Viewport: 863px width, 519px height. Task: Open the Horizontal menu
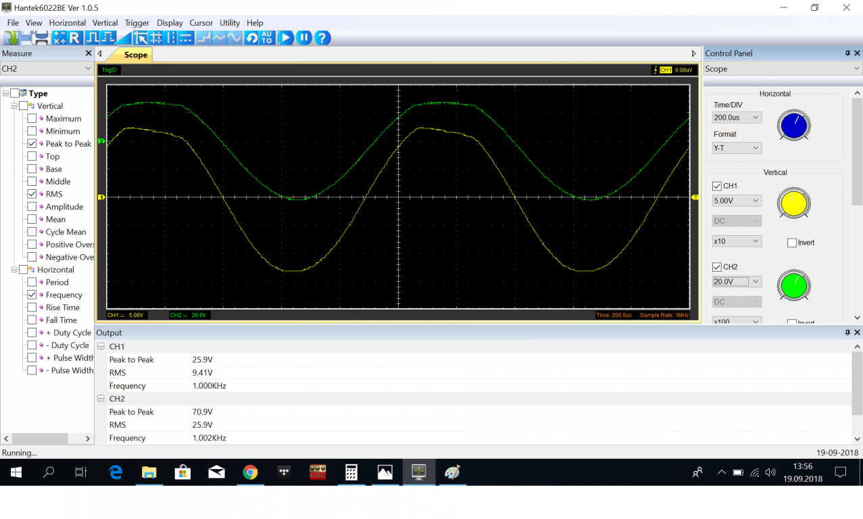(x=68, y=23)
